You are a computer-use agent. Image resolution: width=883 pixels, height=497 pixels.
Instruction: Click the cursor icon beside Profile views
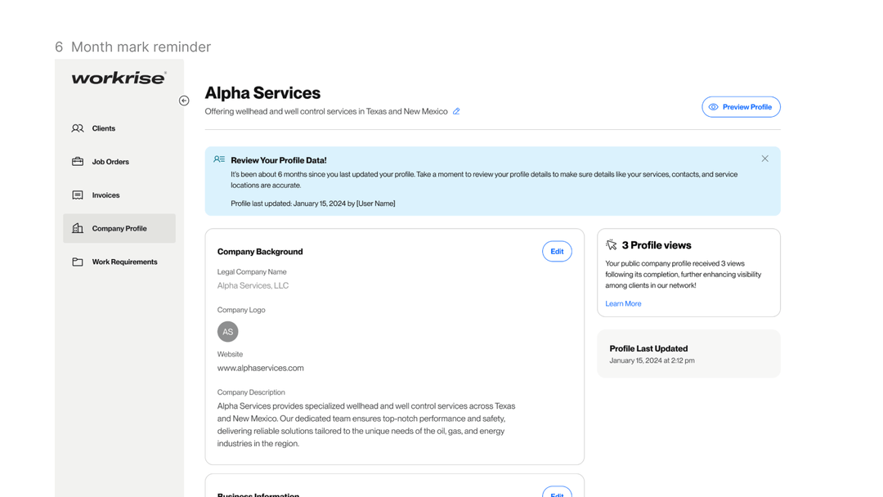[612, 245]
